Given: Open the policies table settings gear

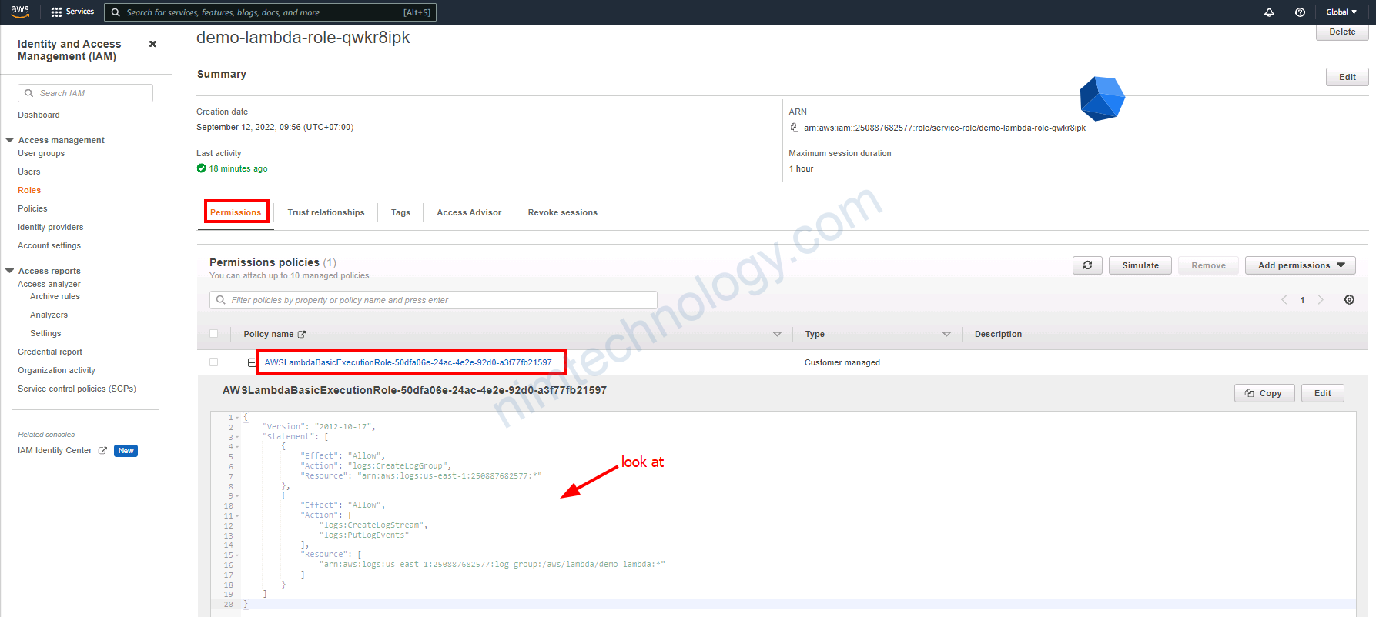Looking at the screenshot, I should coord(1349,300).
